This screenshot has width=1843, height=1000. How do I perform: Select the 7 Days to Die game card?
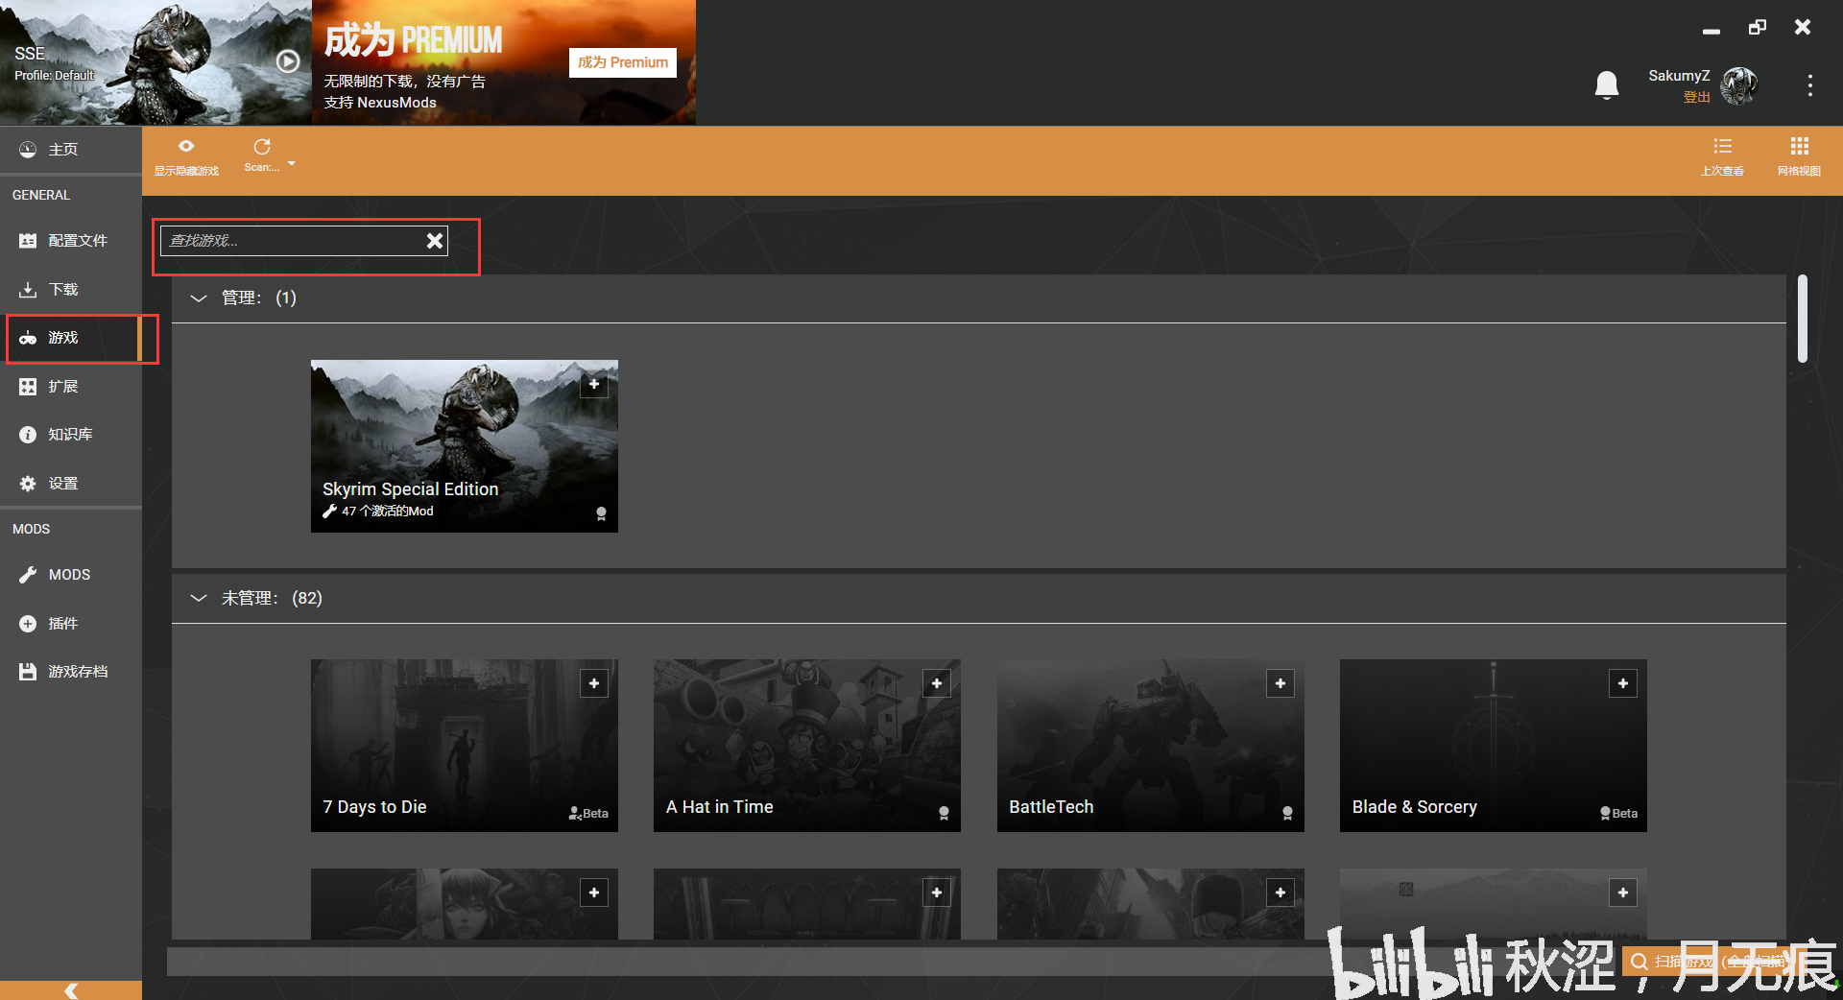[x=465, y=746]
